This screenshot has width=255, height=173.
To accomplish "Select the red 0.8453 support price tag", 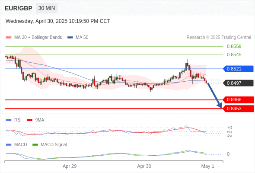I will 238,109.
